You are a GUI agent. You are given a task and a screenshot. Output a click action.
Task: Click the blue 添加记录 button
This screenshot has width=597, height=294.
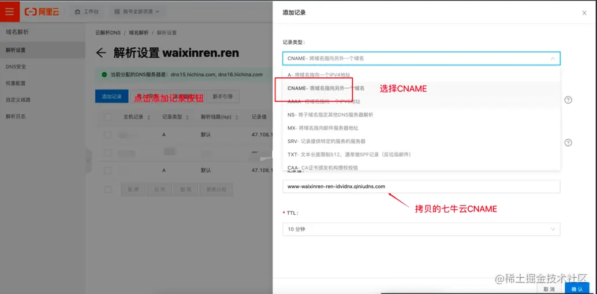pos(111,96)
